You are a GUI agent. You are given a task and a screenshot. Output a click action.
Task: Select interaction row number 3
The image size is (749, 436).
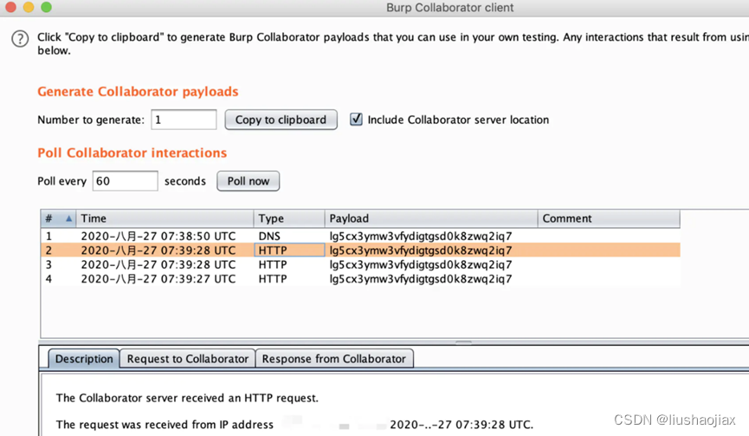[x=361, y=264]
